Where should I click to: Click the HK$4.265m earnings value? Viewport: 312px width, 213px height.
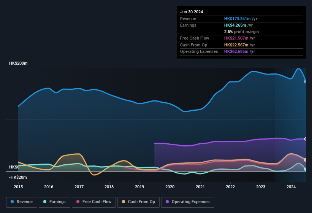(235, 25)
